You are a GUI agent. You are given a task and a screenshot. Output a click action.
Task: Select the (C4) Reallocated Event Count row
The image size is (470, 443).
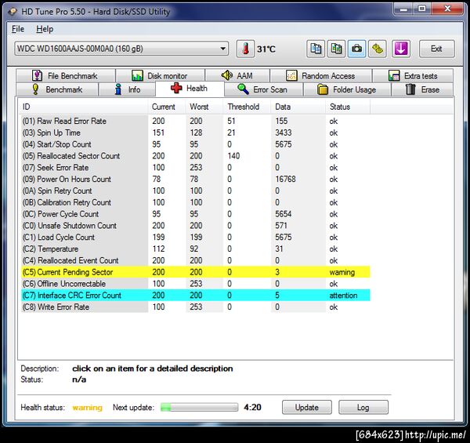point(195,260)
